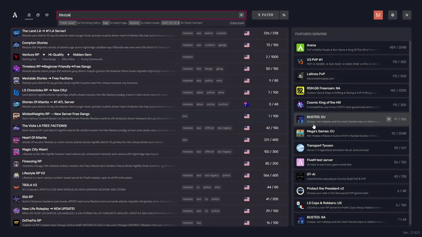Click Australian flag on Stories Of Atlanta
This screenshot has width=422, height=237.
tap(247, 104)
